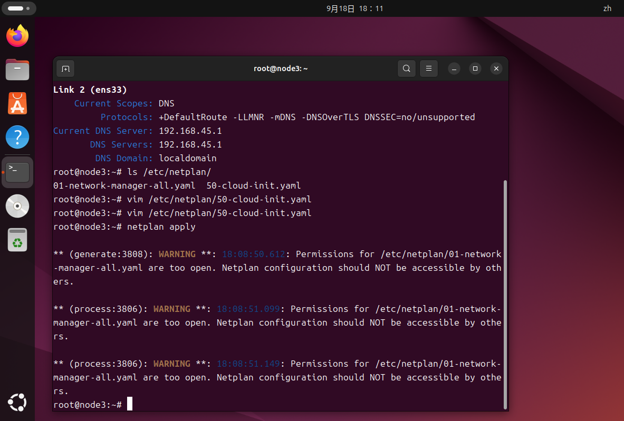The image size is (624, 421).
Task: Click the first 'vim /etc/netplan/50-cloud-init.yaml' command
Action: (219, 200)
